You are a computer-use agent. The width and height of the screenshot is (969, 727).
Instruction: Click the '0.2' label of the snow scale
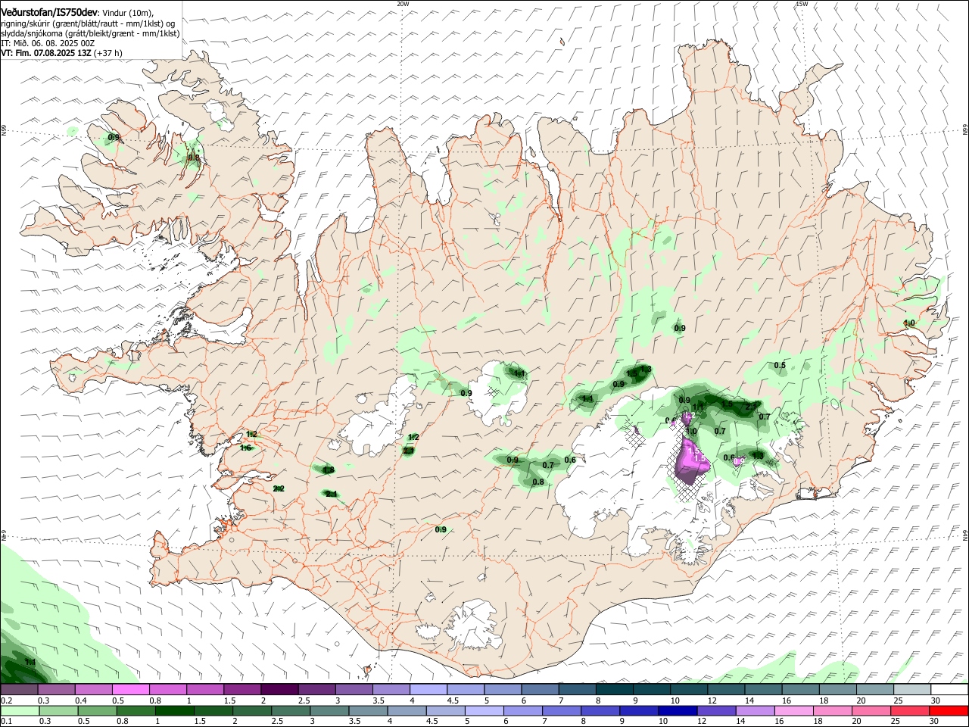(x=6, y=700)
